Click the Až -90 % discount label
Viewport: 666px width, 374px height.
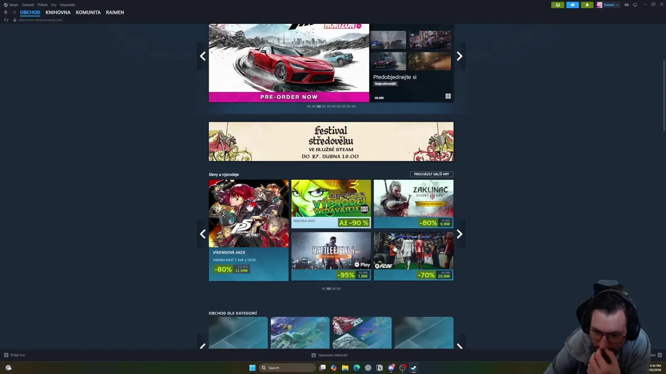pos(353,223)
